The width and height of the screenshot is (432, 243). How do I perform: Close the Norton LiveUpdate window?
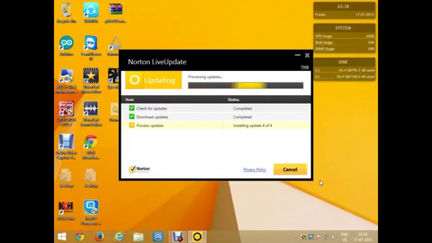[307, 55]
